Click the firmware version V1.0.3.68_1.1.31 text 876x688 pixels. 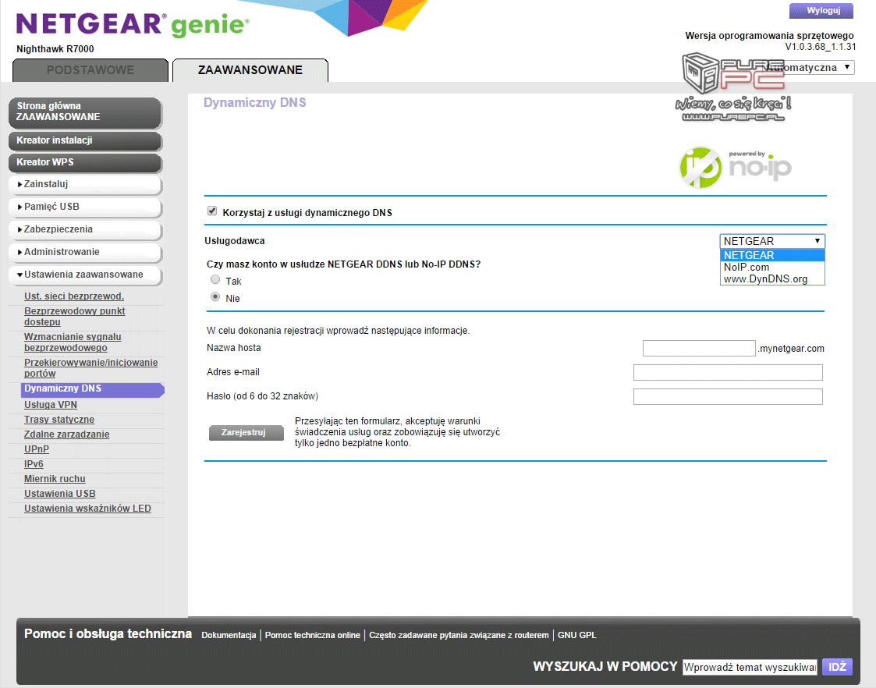[820, 47]
